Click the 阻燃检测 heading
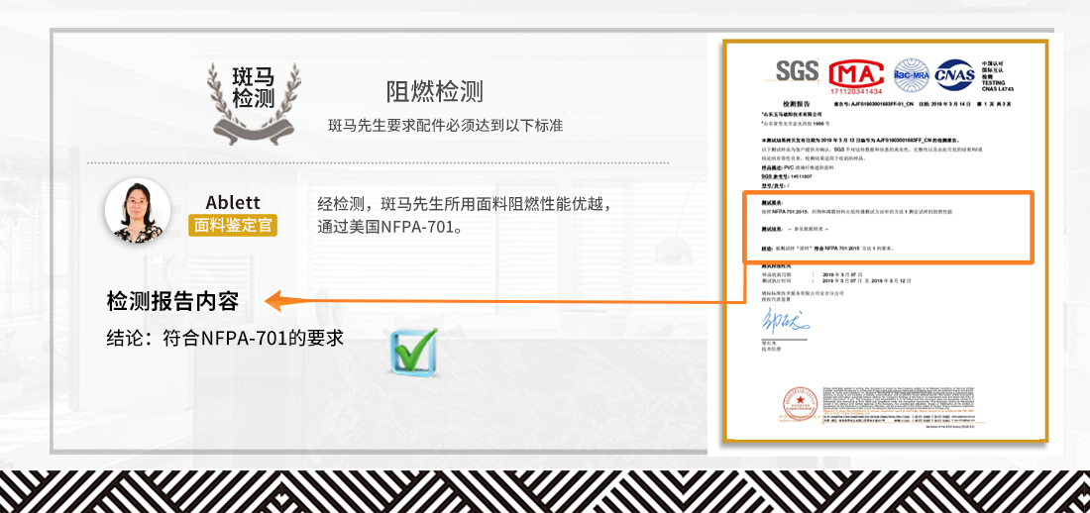This screenshot has height=513, width=1090. [434, 92]
